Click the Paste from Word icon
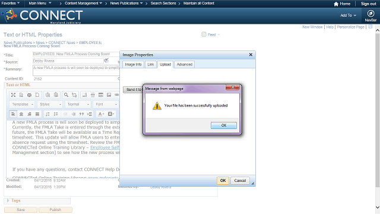 click(x=56, y=95)
